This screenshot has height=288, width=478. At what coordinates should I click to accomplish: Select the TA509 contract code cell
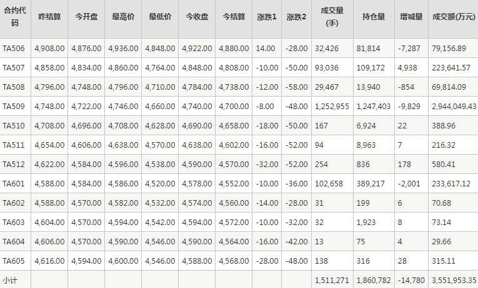click(x=14, y=107)
